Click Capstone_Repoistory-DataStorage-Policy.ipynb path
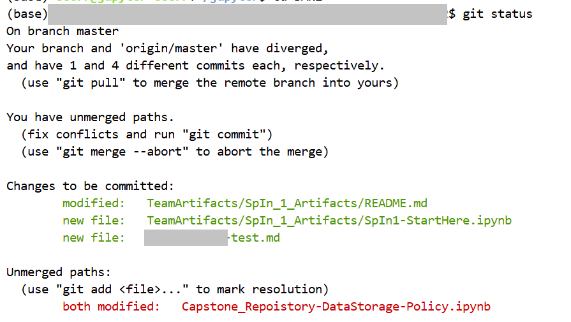 (x=336, y=307)
